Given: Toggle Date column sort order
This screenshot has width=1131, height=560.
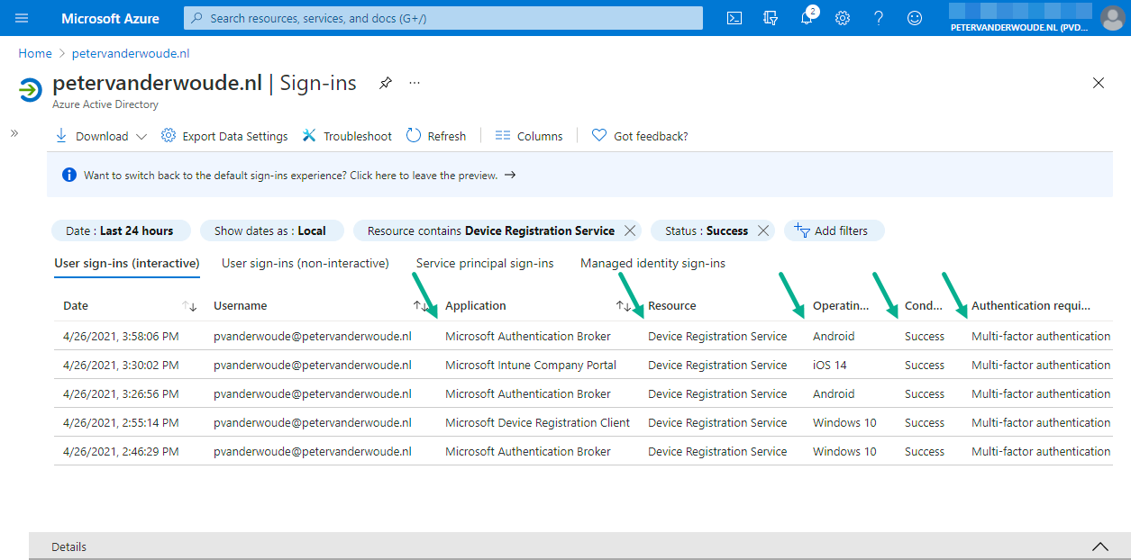Looking at the screenshot, I should click(x=189, y=306).
